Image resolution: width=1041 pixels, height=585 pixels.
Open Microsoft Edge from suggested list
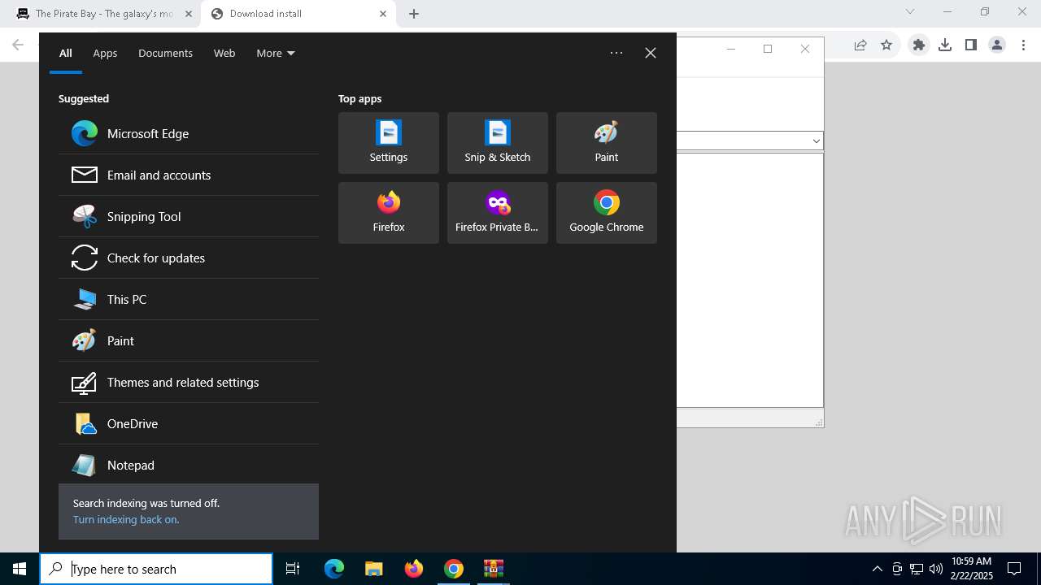(189, 133)
